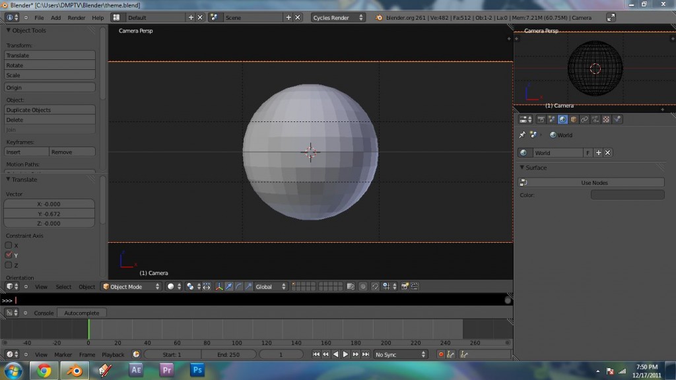Disable the Y constraint axis checkbox

[x=9, y=255]
